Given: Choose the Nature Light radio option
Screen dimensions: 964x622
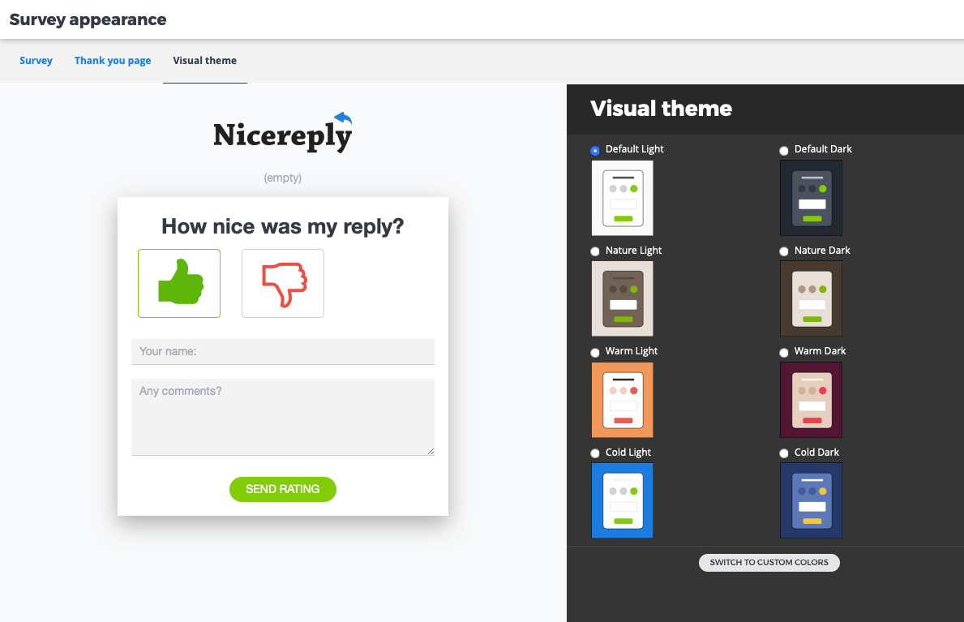Looking at the screenshot, I should point(595,251).
